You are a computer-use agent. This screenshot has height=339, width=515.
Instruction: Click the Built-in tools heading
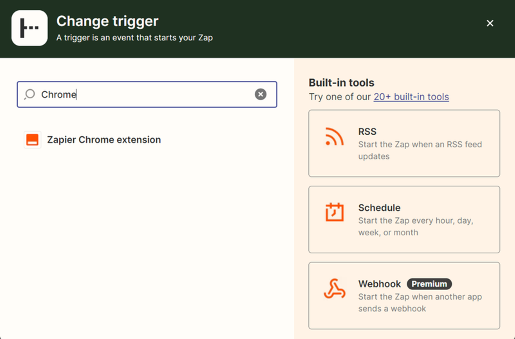click(341, 83)
